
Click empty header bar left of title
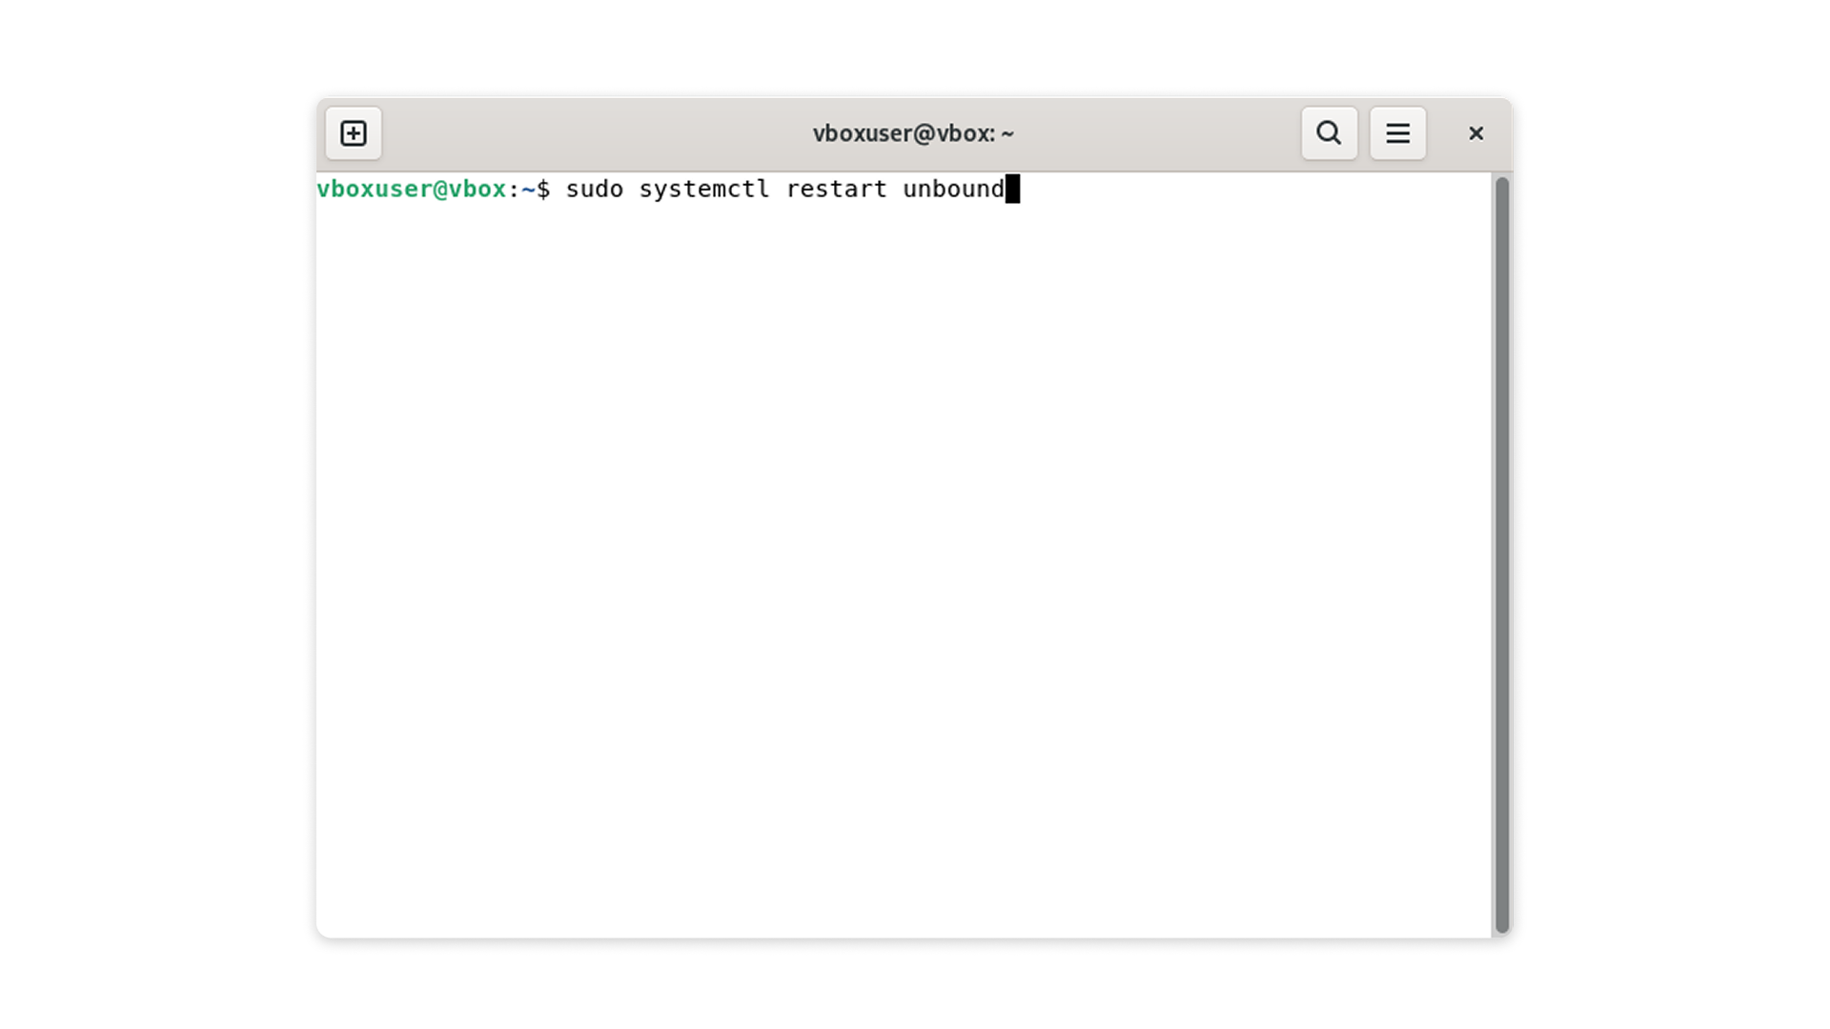point(591,133)
